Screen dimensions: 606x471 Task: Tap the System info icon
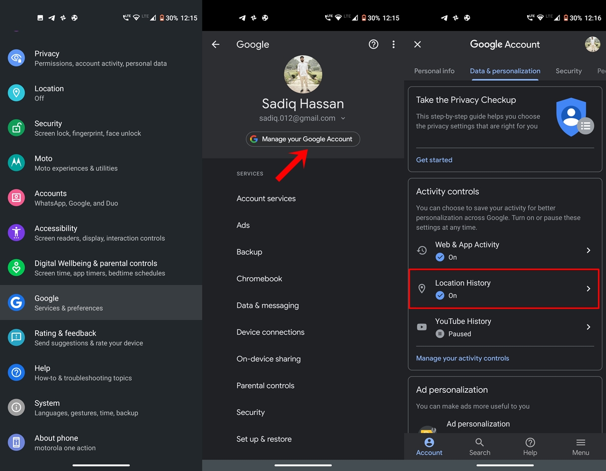[x=16, y=407]
